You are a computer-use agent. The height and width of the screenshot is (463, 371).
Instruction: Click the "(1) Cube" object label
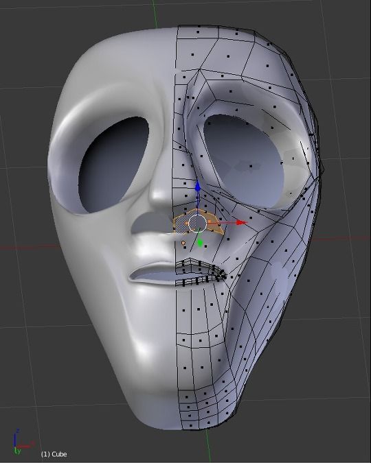54,454
